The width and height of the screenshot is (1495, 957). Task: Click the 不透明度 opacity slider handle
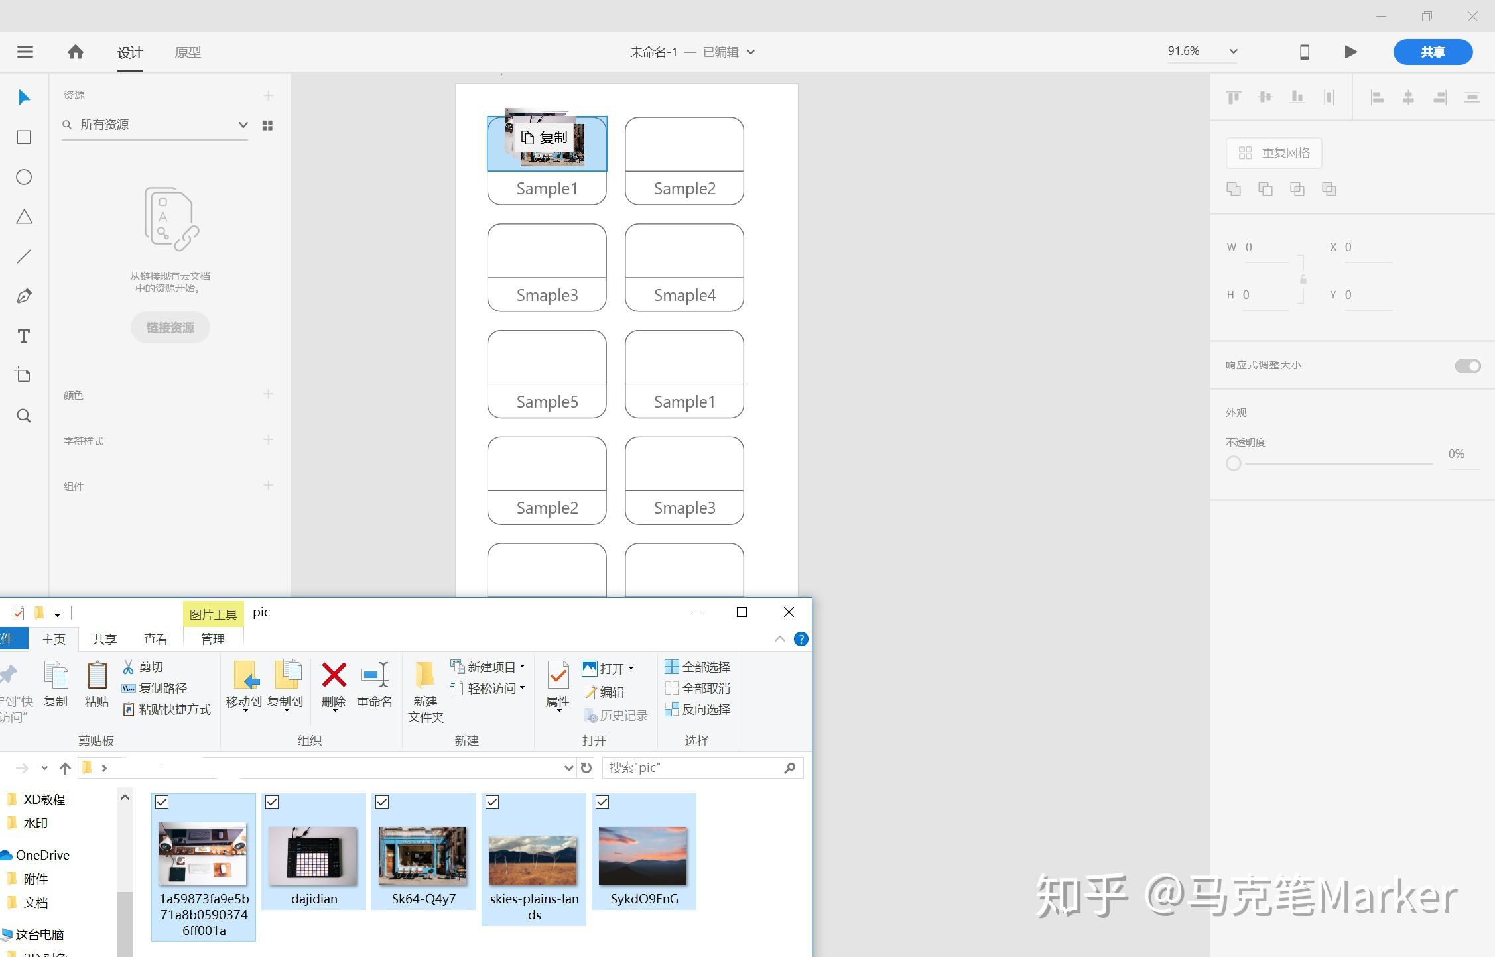click(1233, 463)
